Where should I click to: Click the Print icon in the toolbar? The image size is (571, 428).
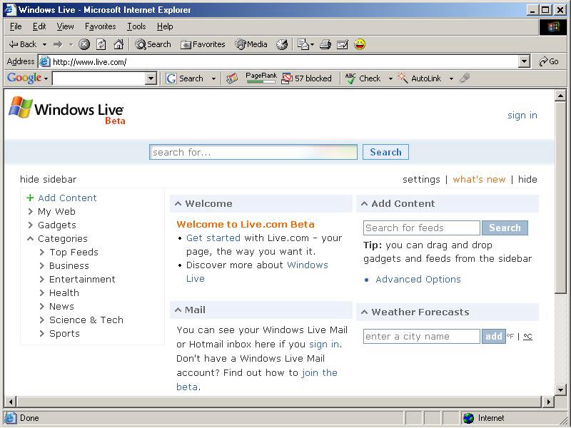(x=325, y=44)
